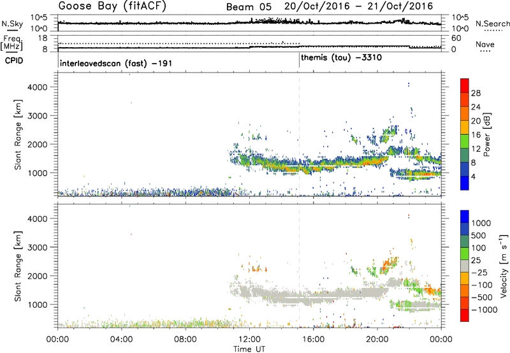Click the 'Beam 05' label
This screenshot has height=353, width=510.
(249, 7)
